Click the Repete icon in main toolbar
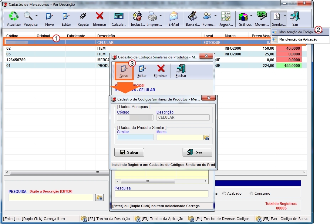The image size is (330, 224). tap(83, 17)
